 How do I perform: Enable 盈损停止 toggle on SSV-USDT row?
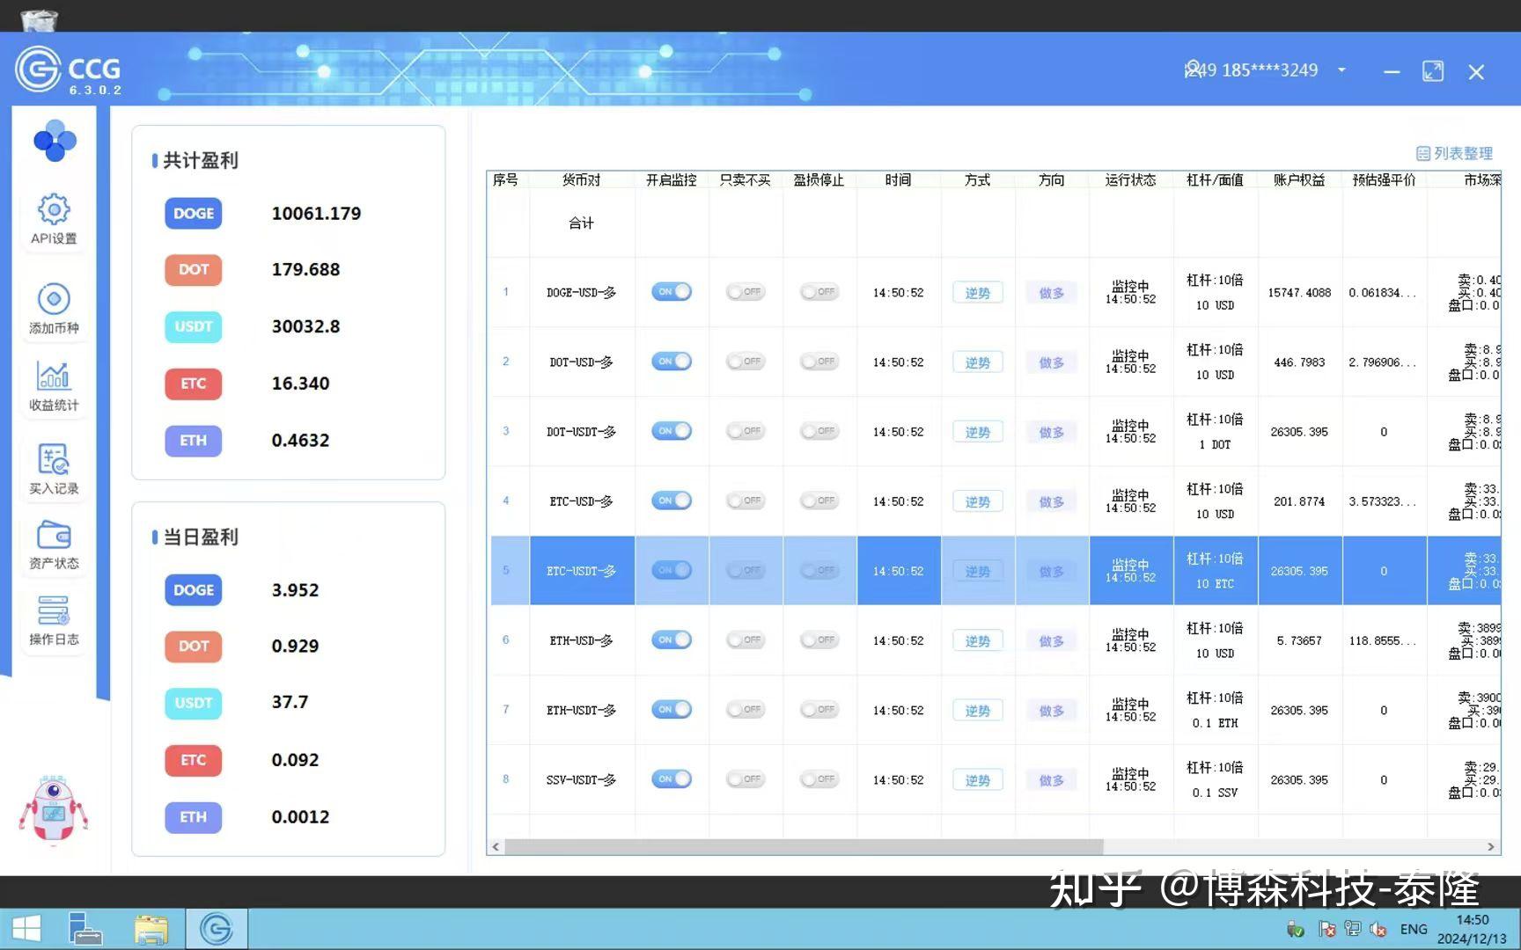click(819, 778)
